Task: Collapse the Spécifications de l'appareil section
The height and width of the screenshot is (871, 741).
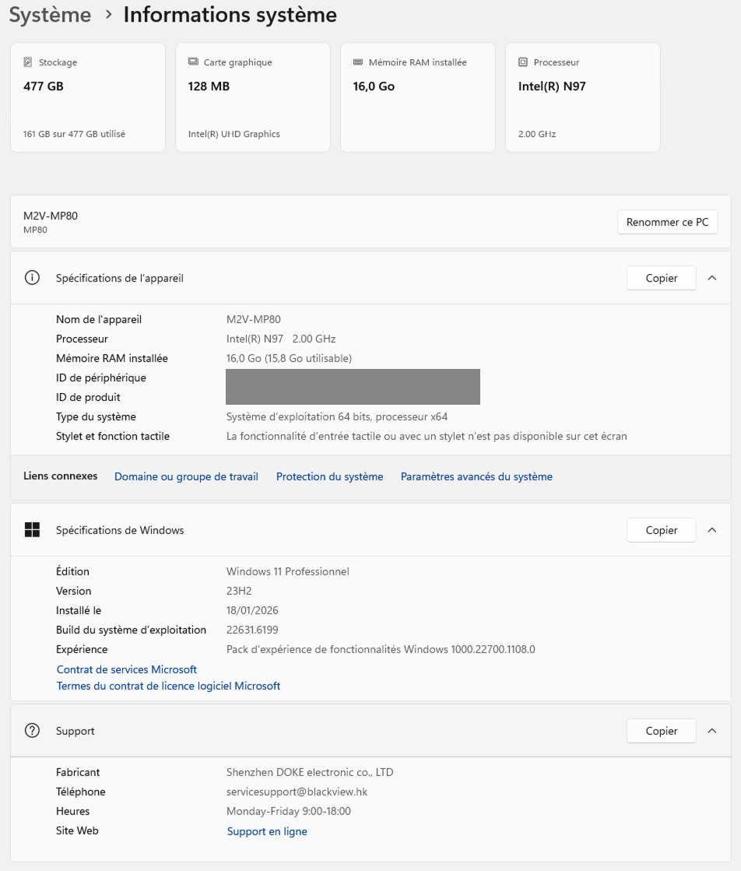Action: 712,278
